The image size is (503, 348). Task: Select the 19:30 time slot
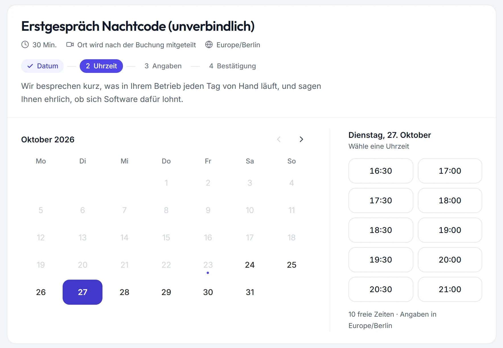pos(381,260)
